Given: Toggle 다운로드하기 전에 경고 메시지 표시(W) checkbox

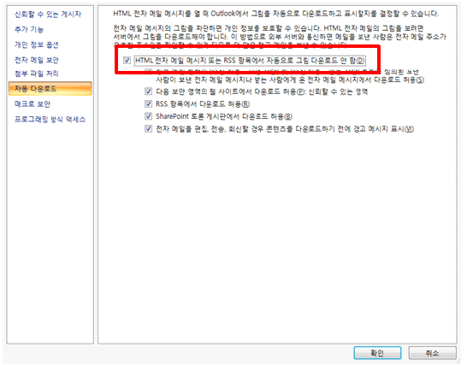Looking at the screenshot, I should (148, 129).
